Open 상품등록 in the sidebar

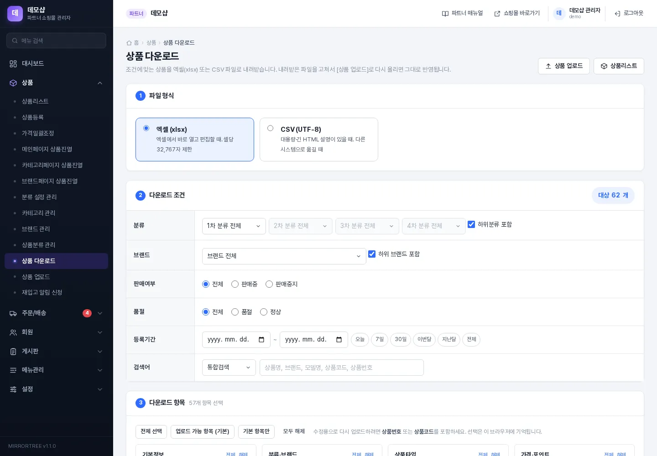coord(56,117)
